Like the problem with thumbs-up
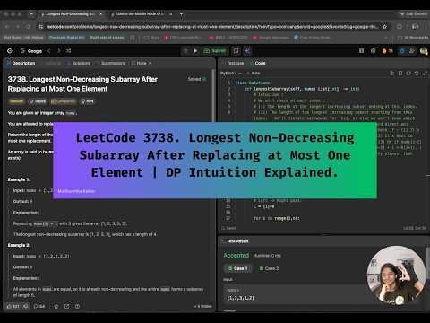The width and height of the screenshot is (430, 323). [x=13, y=306]
